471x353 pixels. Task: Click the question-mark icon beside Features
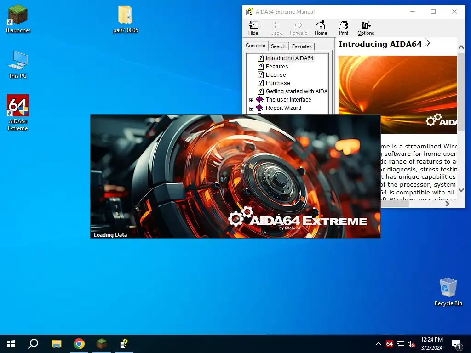pos(261,66)
